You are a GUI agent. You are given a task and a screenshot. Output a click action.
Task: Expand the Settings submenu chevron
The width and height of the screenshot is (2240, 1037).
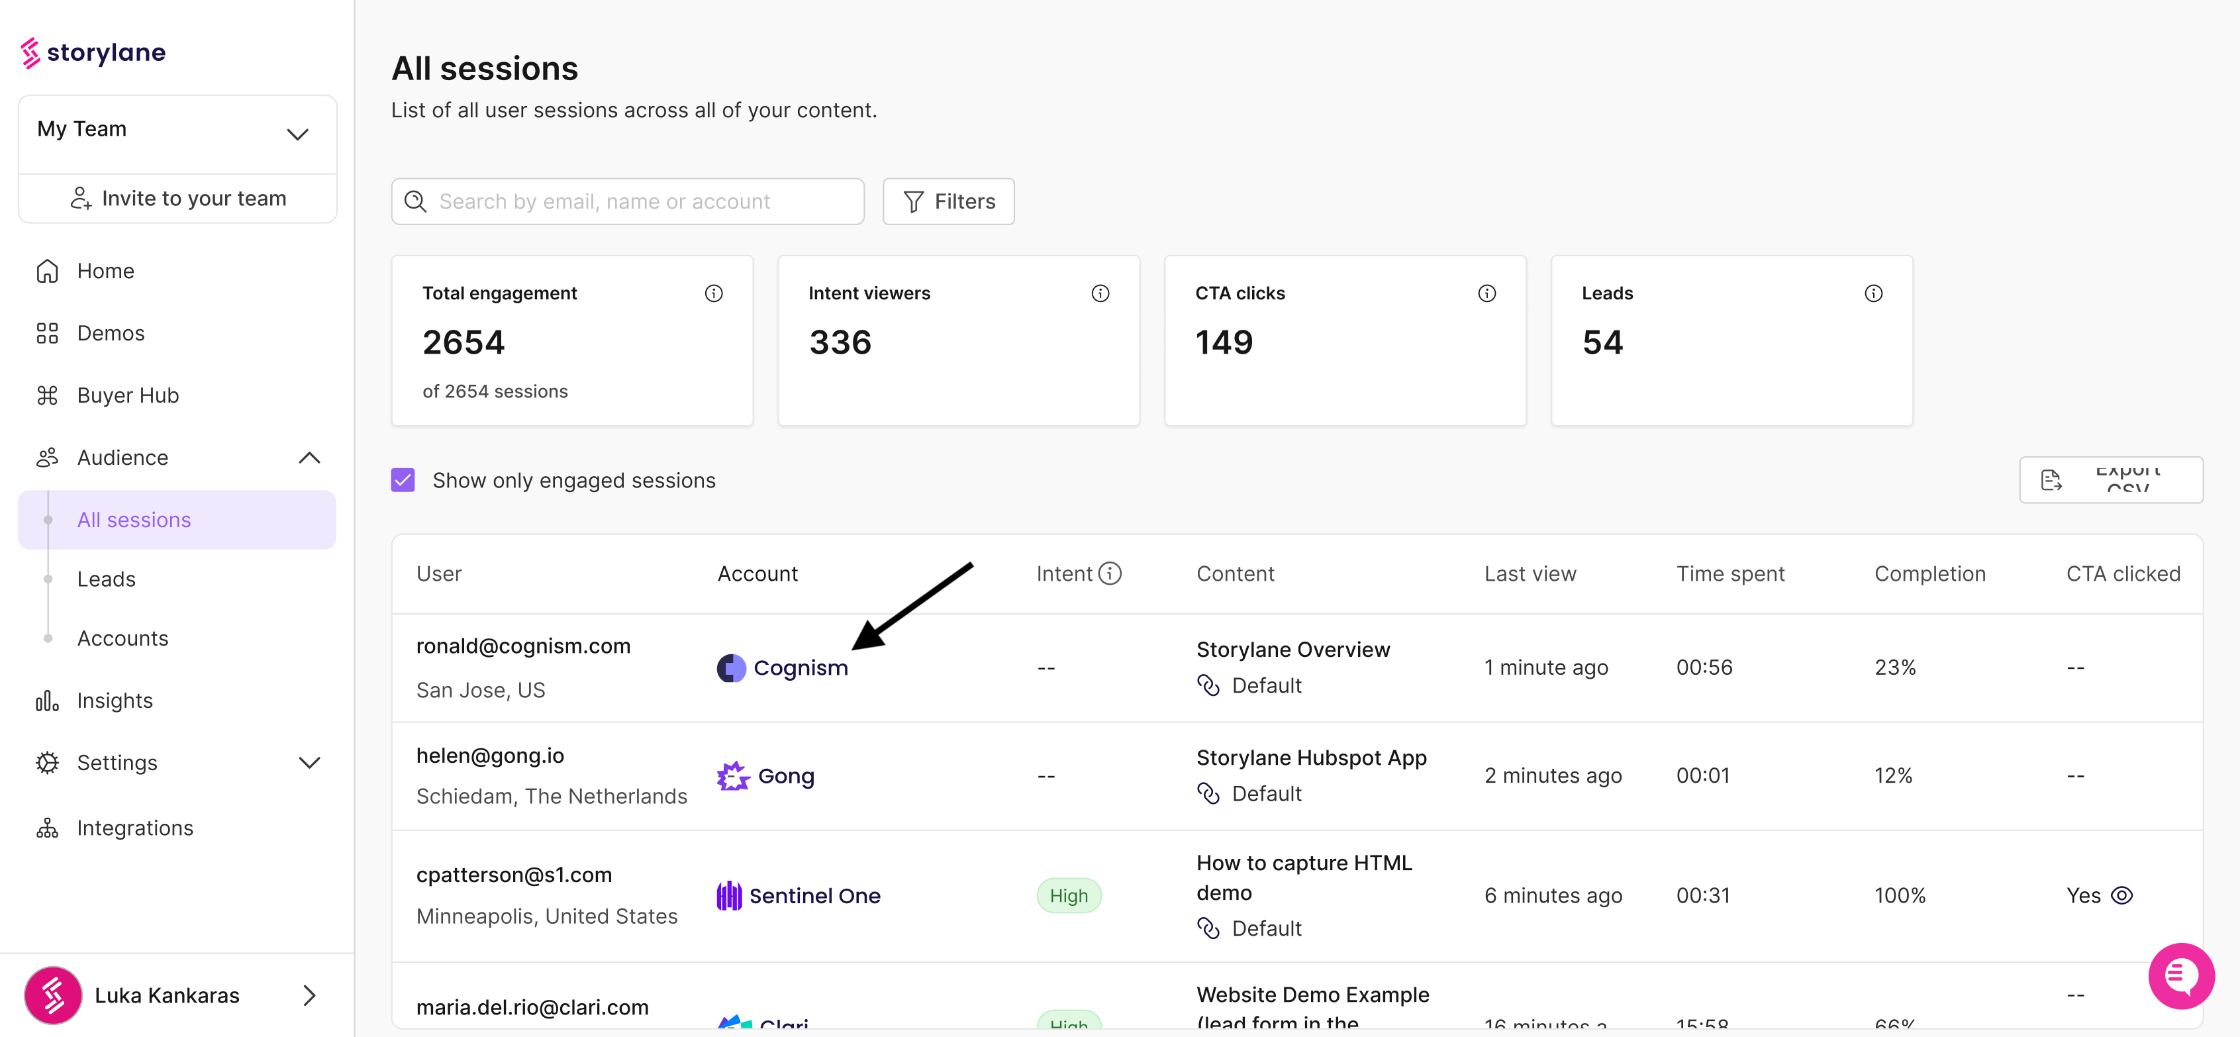point(310,763)
